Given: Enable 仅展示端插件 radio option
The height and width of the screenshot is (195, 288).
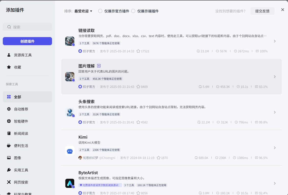Looking at the screenshot, I should (x=133, y=11).
